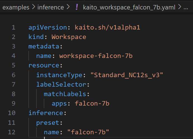Select kaito_workspace_falcon_7b.yaml in the breadcrumb
The height and width of the screenshot is (139, 193).
pos(129,8)
